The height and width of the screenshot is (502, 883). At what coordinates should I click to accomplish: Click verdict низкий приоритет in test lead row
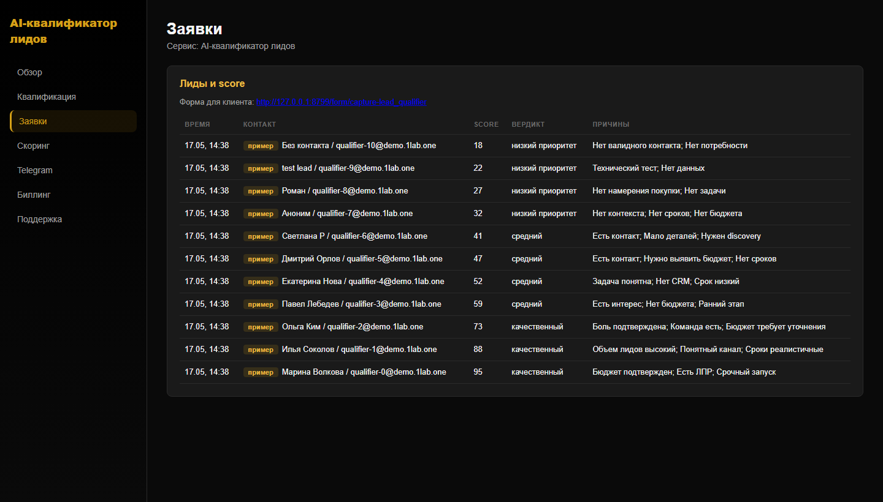click(544, 168)
